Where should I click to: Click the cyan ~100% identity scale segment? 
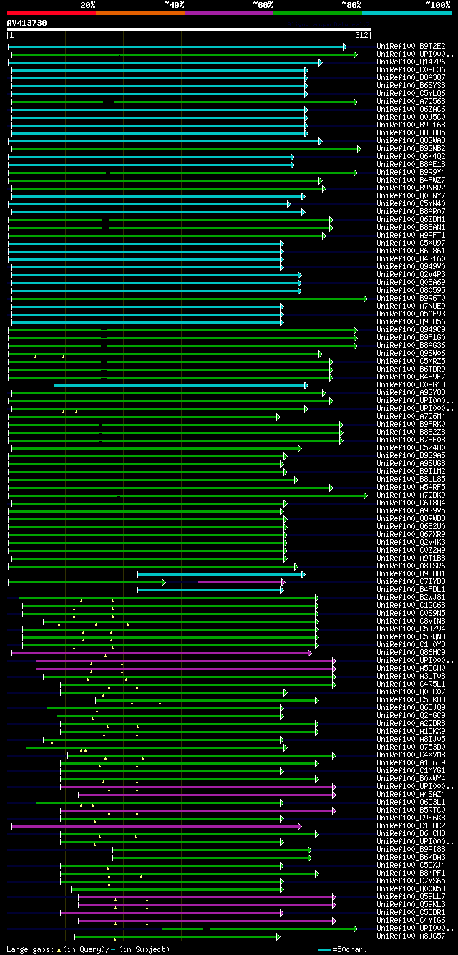point(406,13)
